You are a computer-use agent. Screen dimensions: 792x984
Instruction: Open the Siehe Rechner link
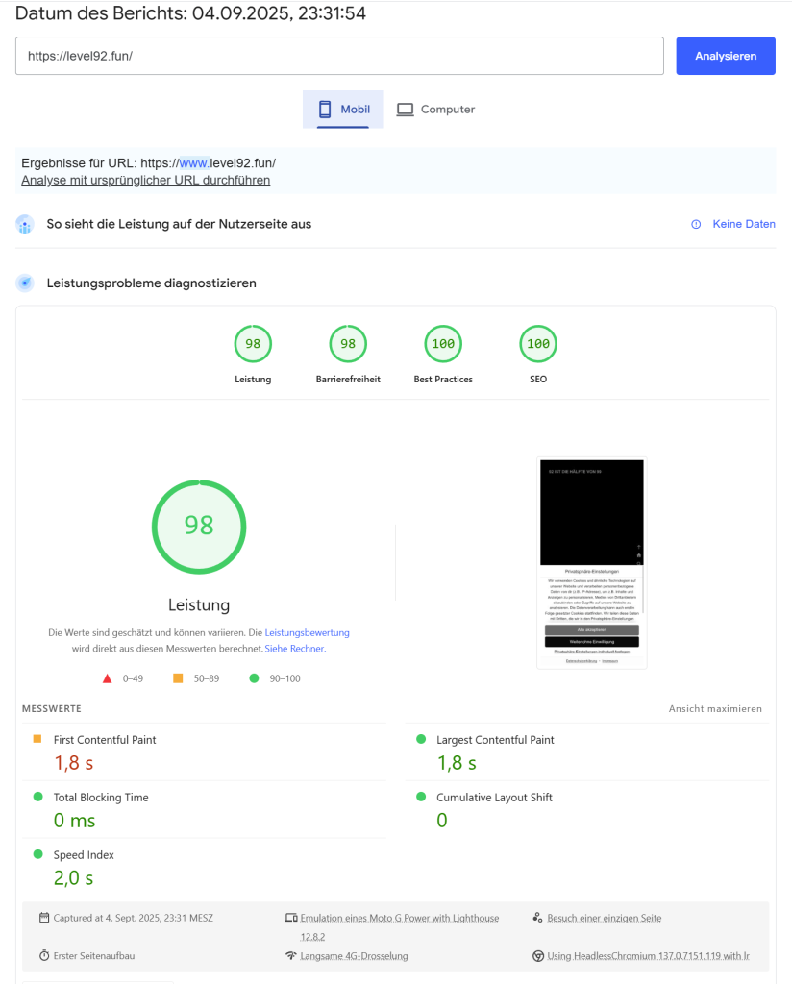294,649
